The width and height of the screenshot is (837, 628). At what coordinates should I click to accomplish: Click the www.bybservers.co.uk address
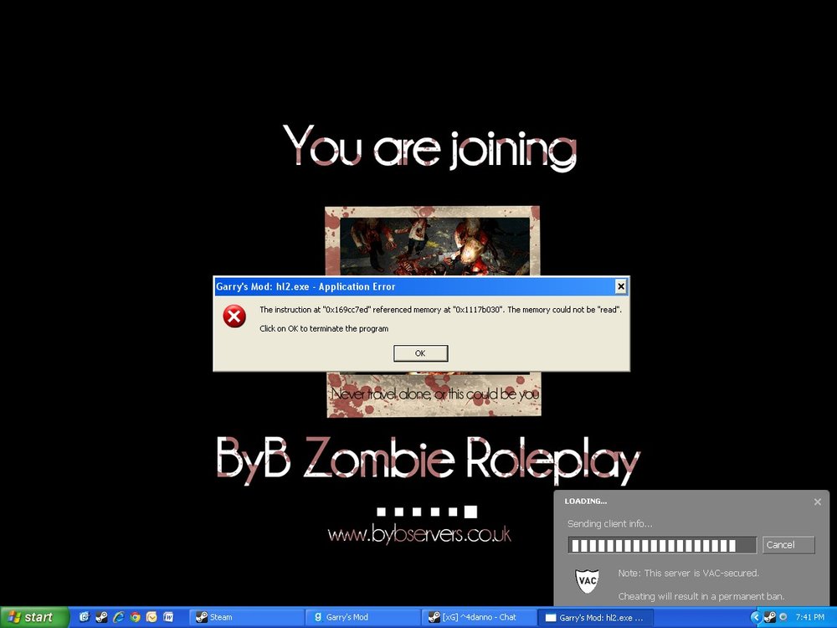[419, 534]
